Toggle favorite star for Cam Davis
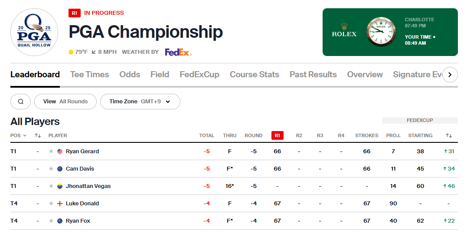This screenshot has height=237, width=467. [51, 169]
